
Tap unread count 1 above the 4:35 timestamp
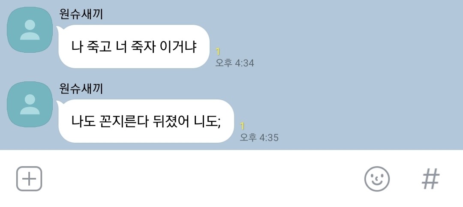tap(242, 126)
